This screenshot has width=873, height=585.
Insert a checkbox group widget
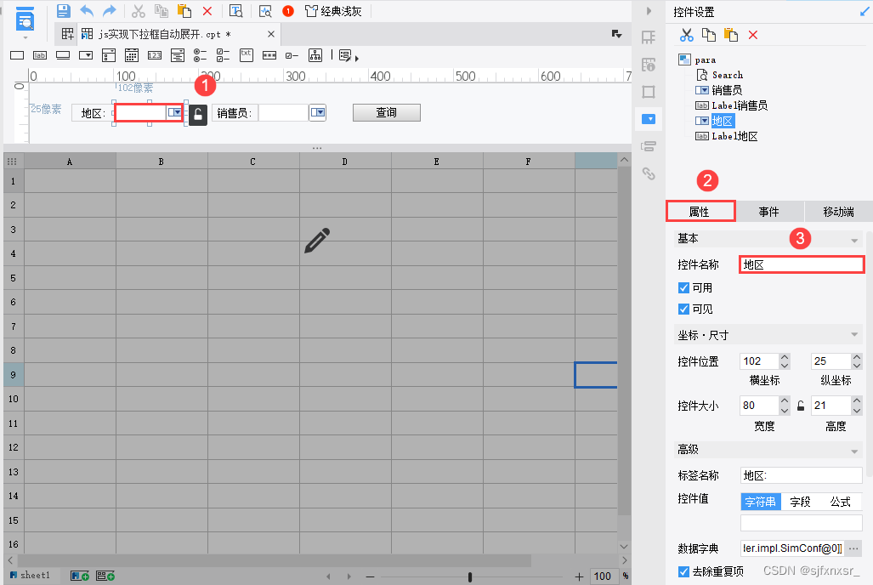click(223, 55)
